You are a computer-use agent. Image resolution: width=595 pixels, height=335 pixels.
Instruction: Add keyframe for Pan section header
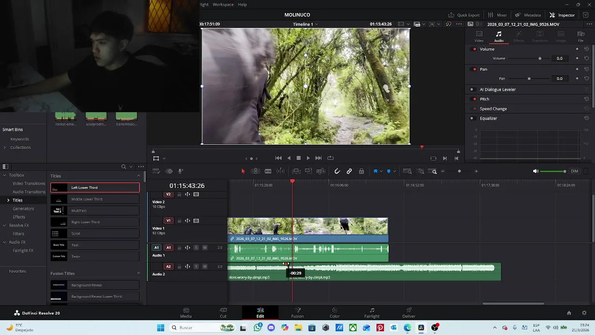pyautogui.click(x=577, y=69)
